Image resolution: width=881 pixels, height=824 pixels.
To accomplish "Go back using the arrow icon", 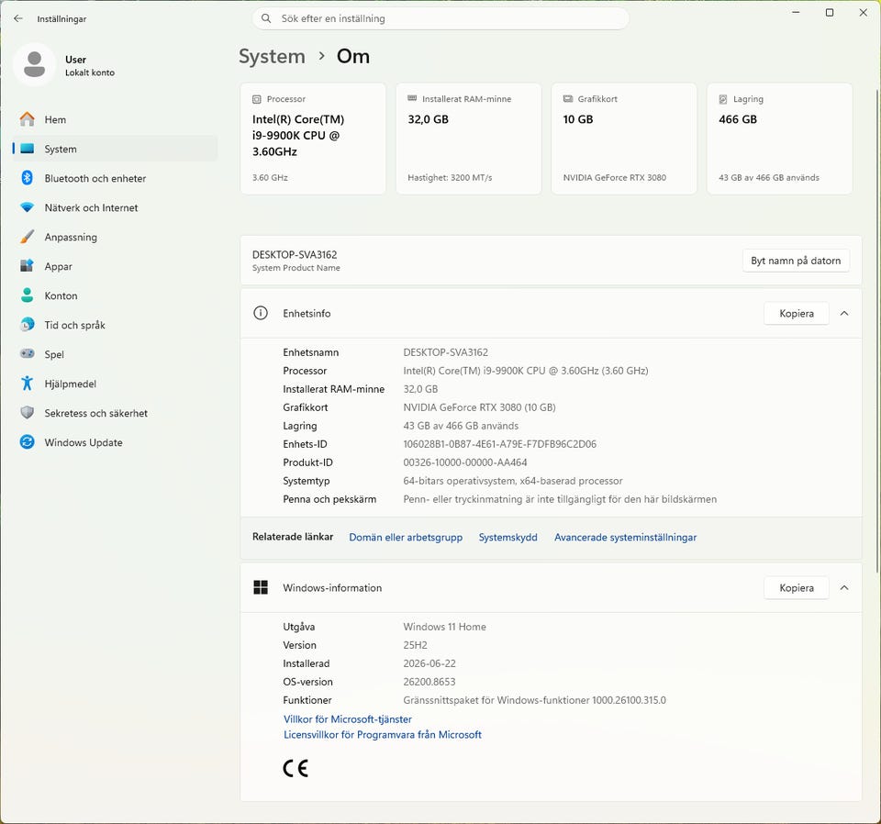I will pos(18,18).
